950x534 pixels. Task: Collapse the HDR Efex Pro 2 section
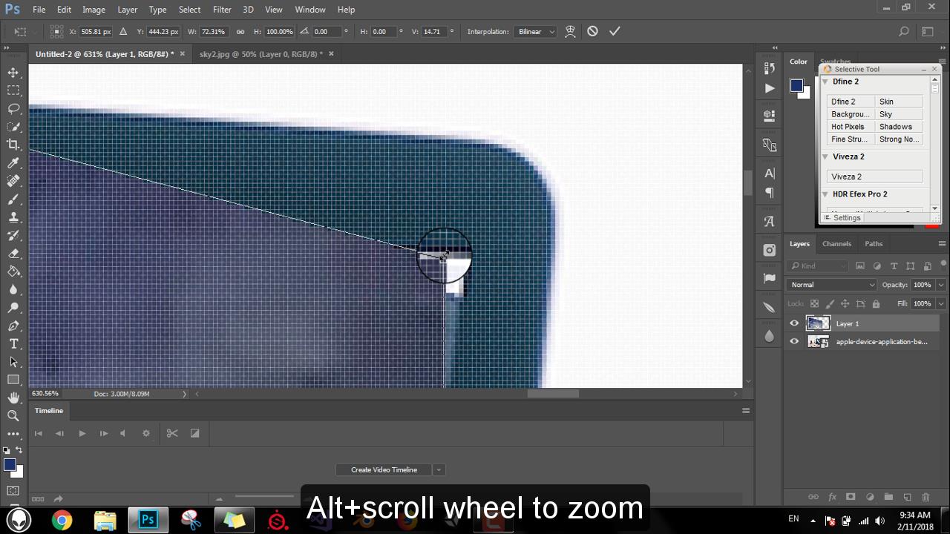coord(825,194)
